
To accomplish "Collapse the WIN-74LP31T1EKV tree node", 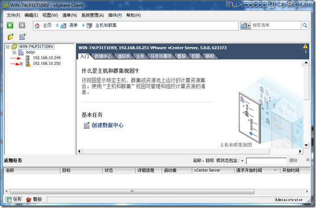I will coord(8,47).
